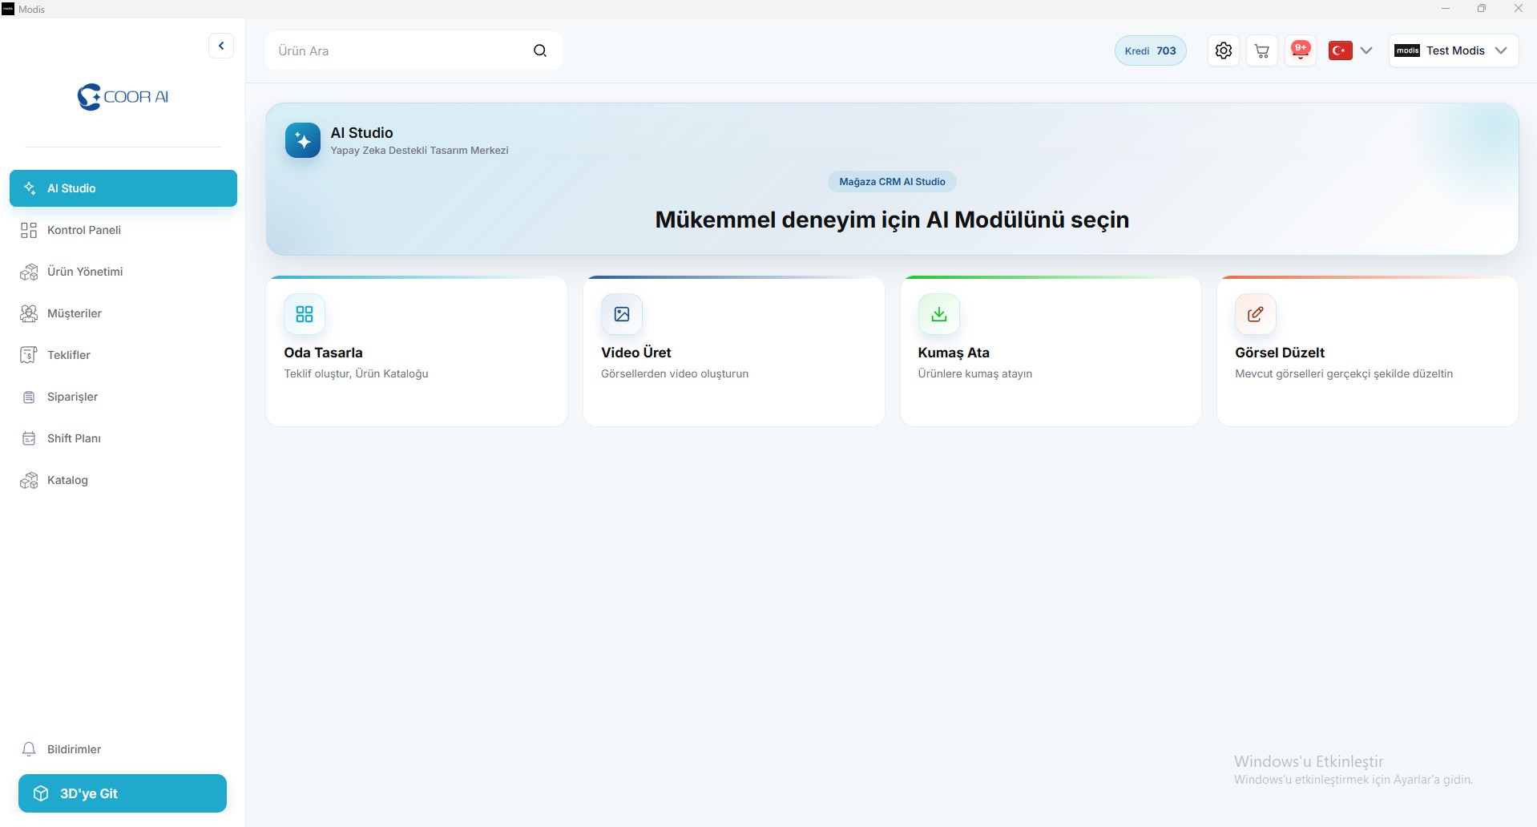The image size is (1537, 827).
Task: Open the Oda Tasarla card title
Action: (x=323, y=353)
